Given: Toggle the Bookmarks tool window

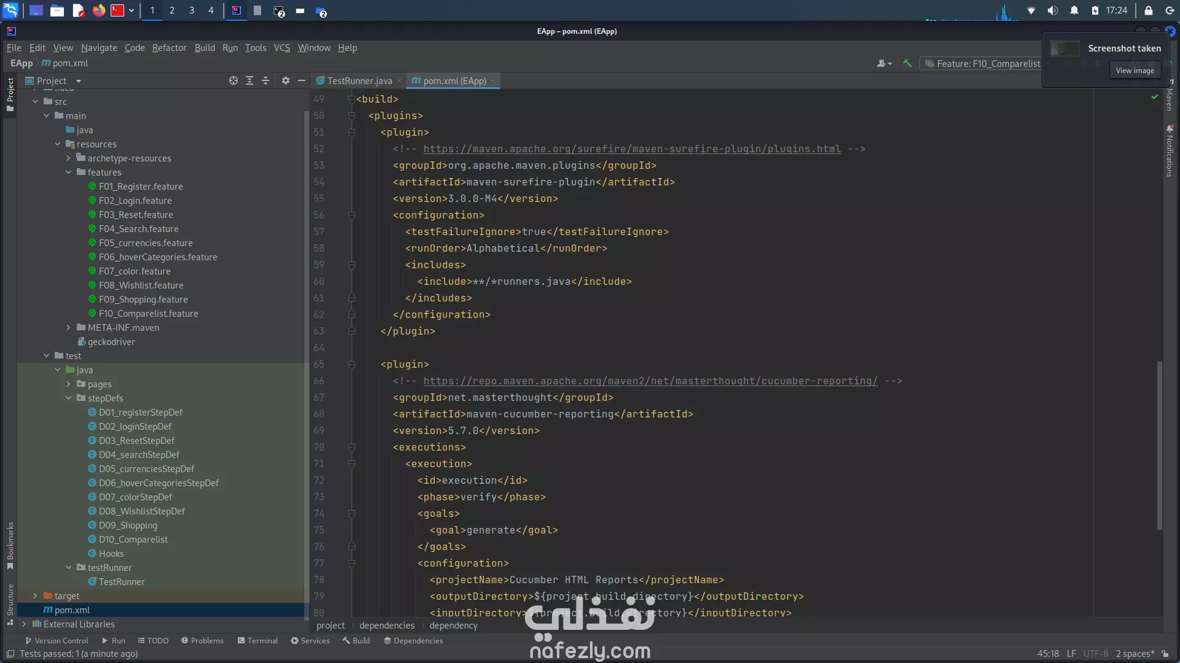Looking at the screenshot, I should click(10, 545).
